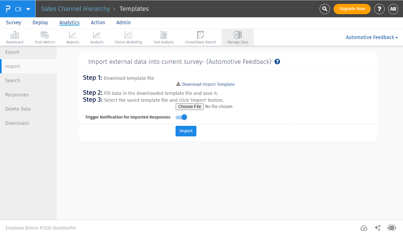Open the Choice Modelling icon
The image size is (403, 235).
click(x=128, y=35)
